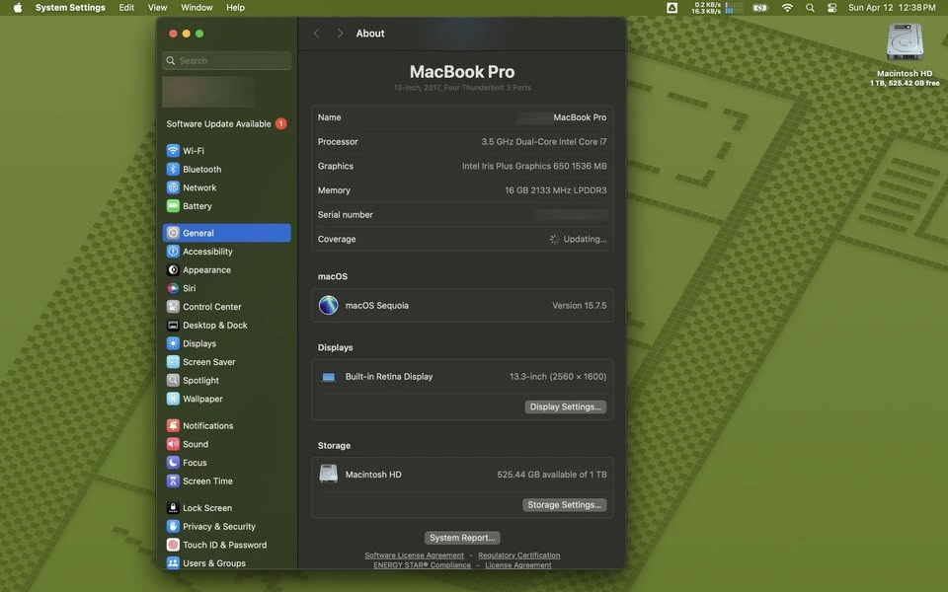Open Sound settings
The width and height of the screenshot is (948, 592).
pyautogui.click(x=226, y=444)
